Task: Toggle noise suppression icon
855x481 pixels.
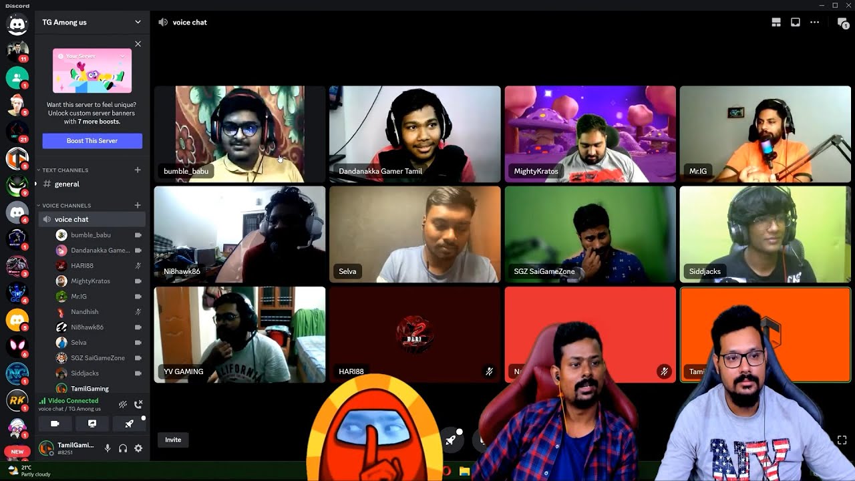Action: tap(123, 404)
